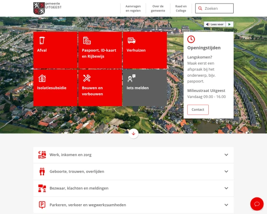Focus the Zoeken search field
This screenshot has width=267, height=214.
click(x=214, y=8)
